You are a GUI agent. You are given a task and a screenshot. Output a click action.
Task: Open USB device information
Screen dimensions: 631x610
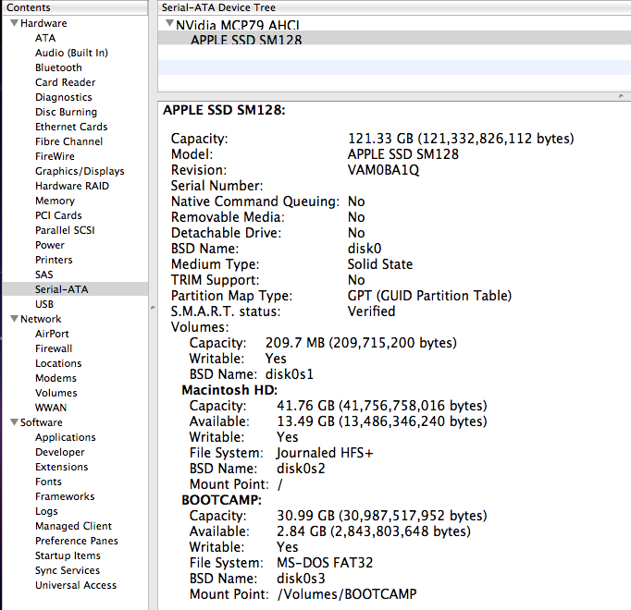point(44,304)
